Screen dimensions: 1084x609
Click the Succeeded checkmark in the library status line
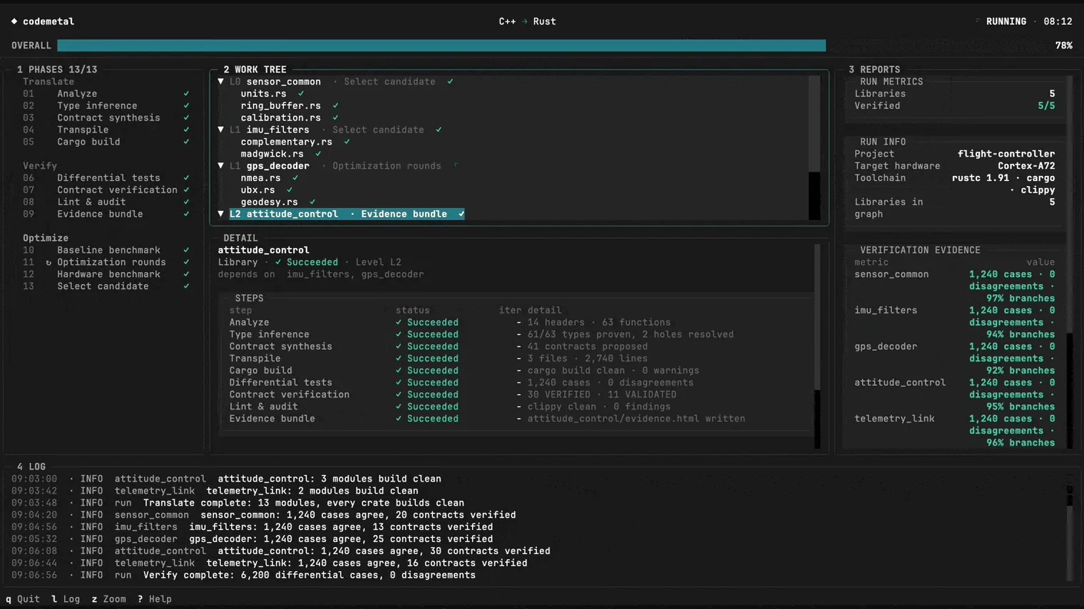(278, 262)
